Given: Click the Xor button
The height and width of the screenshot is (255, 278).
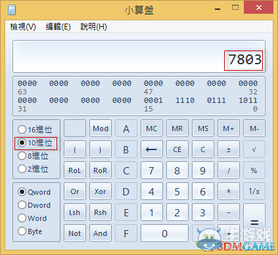Looking at the screenshot, I should coord(101,191).
